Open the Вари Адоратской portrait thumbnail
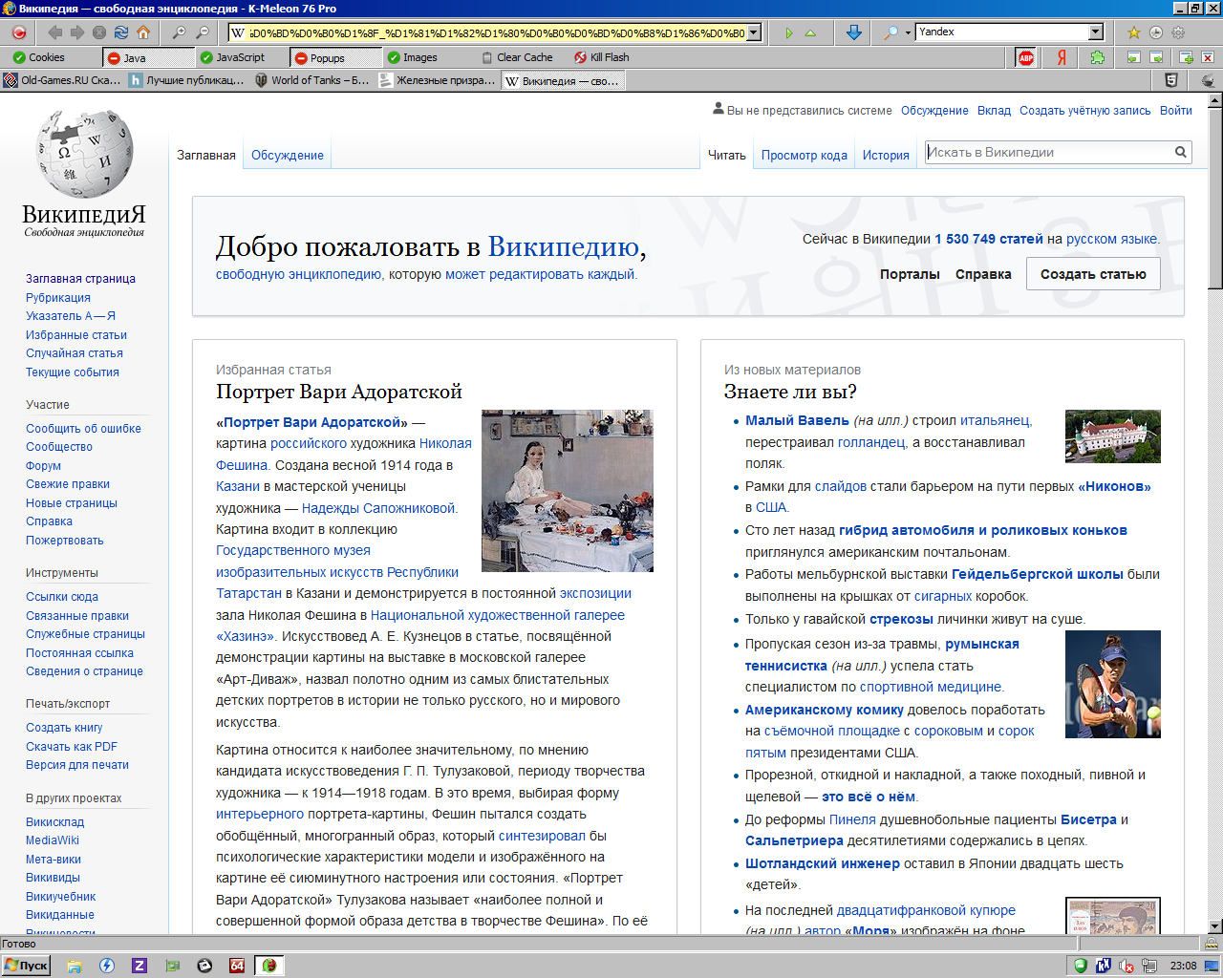This screenshot has width=1223, height=978. coord(568,491)
